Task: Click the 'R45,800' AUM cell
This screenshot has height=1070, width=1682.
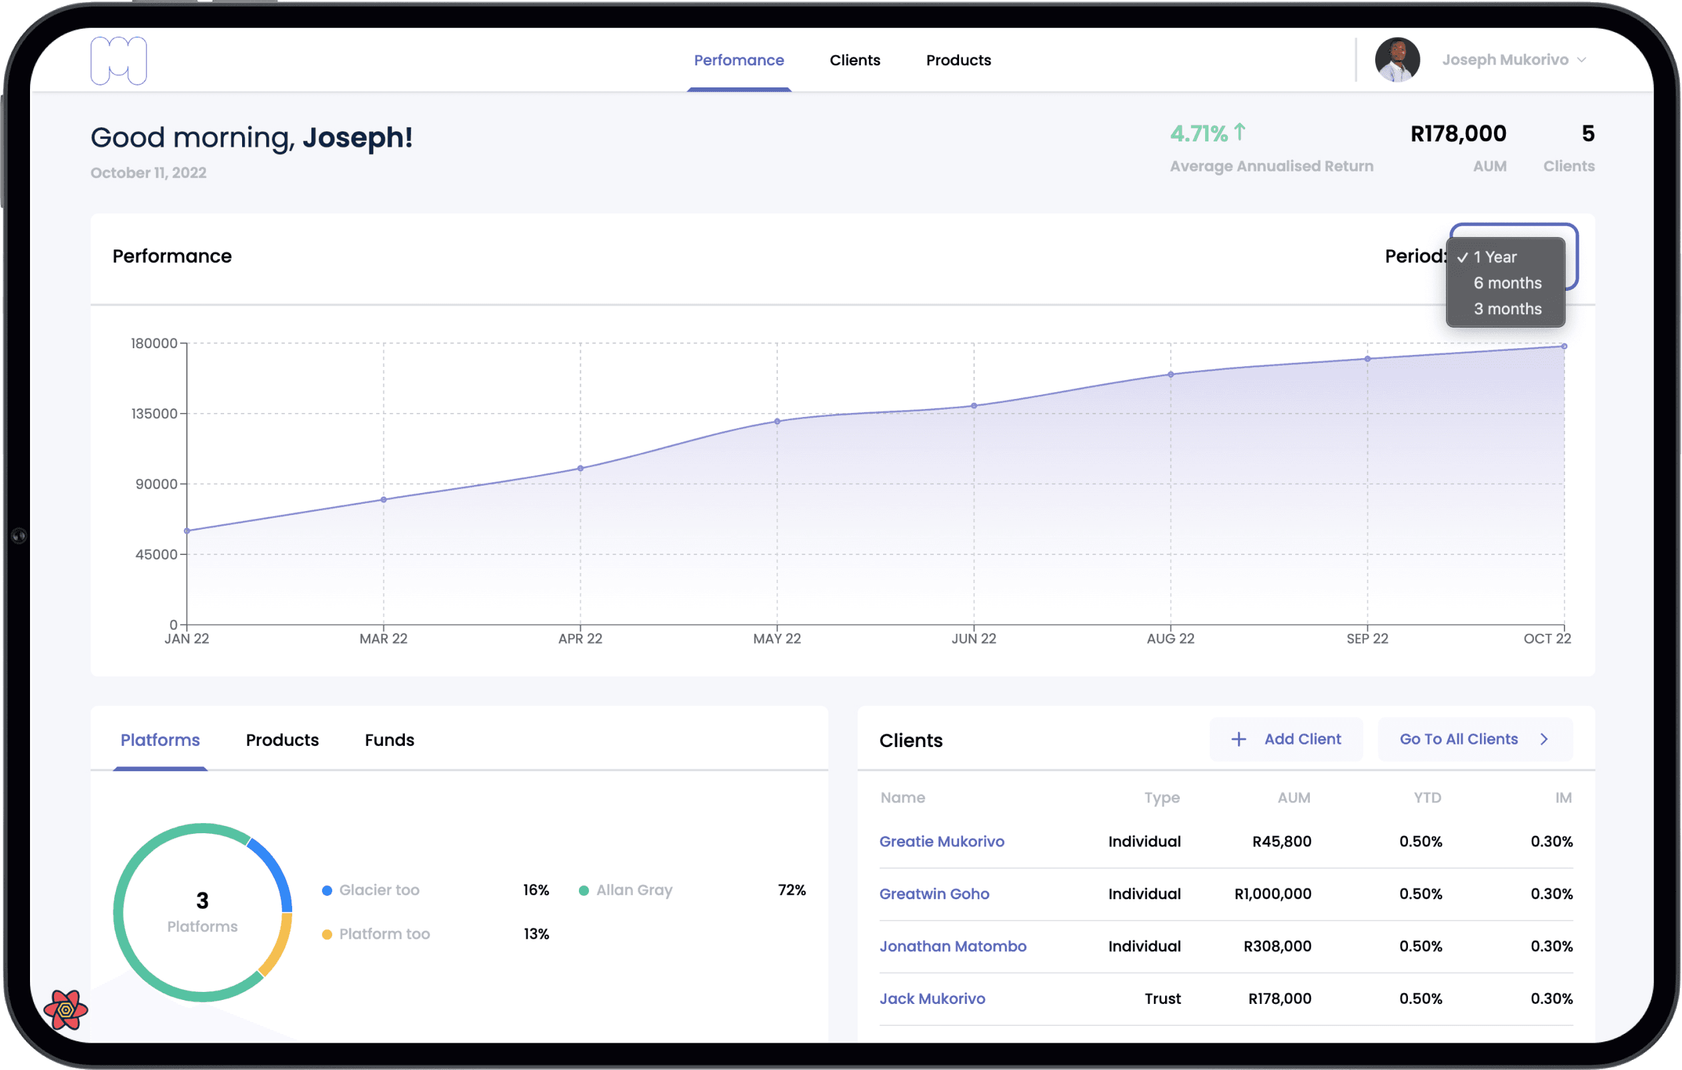Action: pos(1282,841)
